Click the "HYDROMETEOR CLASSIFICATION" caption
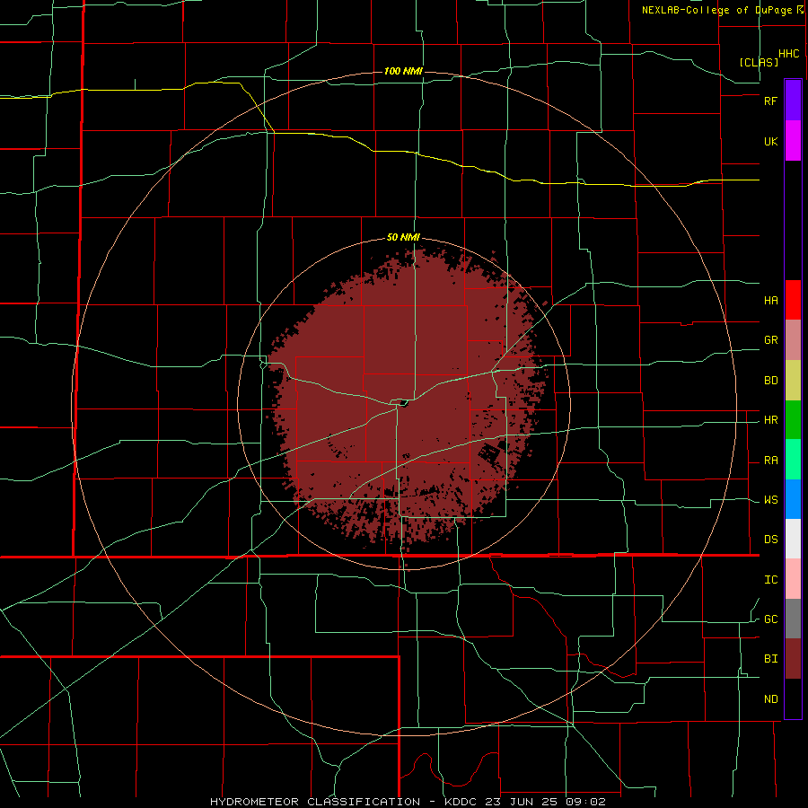This screenshot has height=808, width=808. [315, 802]
